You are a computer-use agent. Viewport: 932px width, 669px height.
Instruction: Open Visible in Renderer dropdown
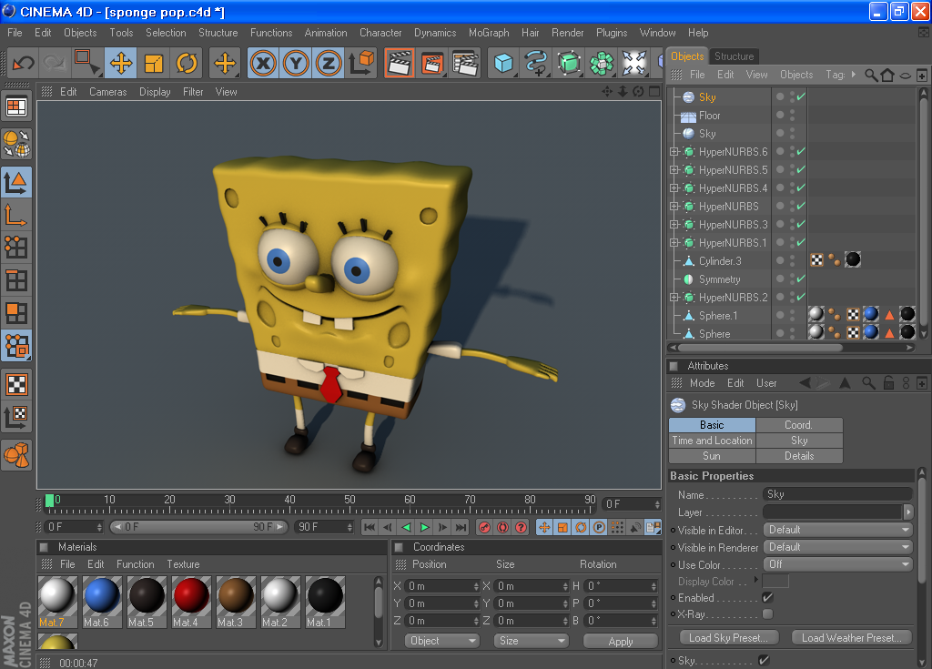(837, 547)
